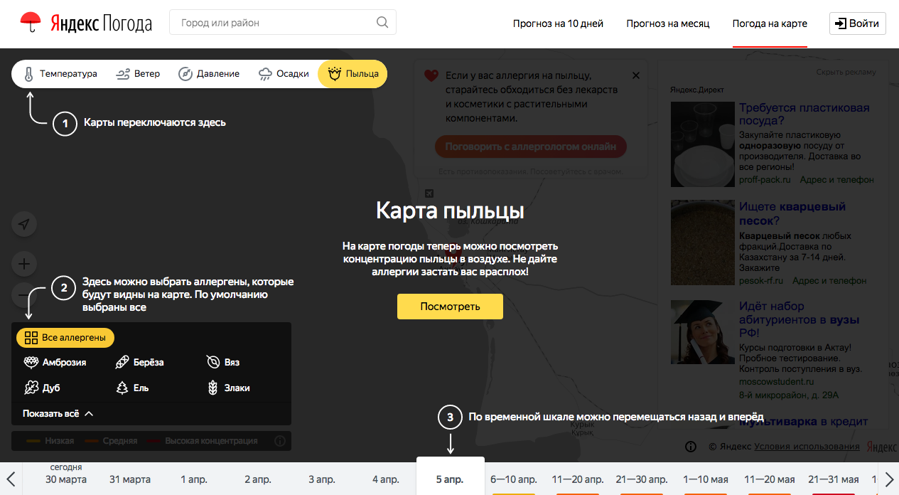899x495 pixels.
Task: Open ad Идёт набор абитуриентов в вузы
Action: [x=800, y=319]
